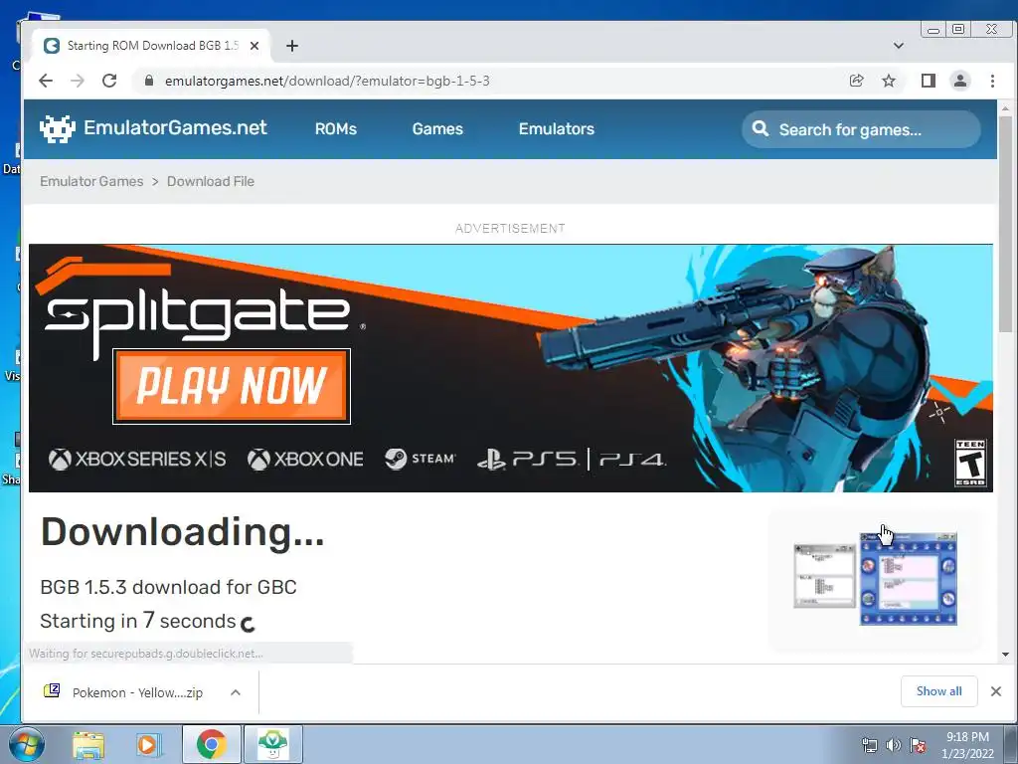Image resolution: width=1018 pixels, height=764 pixels.
Task: Reload the current page
Action: (109, 81)
